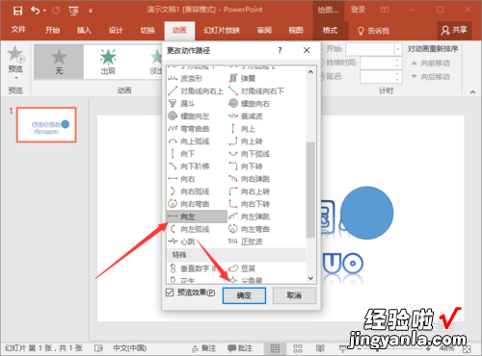The height and width of the screenshot is (356, 482).
Task: Select the 向下转 turn down path
Action: point(246,166)
